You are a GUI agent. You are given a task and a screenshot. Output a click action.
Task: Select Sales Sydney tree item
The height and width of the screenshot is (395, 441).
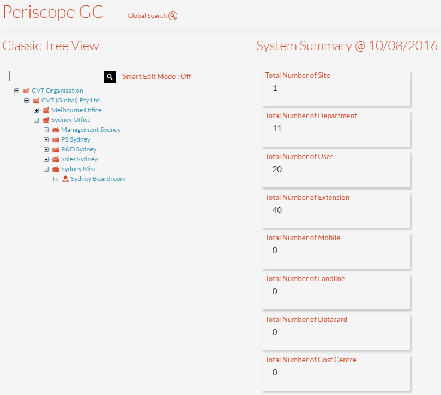click(x=80, y=160)
